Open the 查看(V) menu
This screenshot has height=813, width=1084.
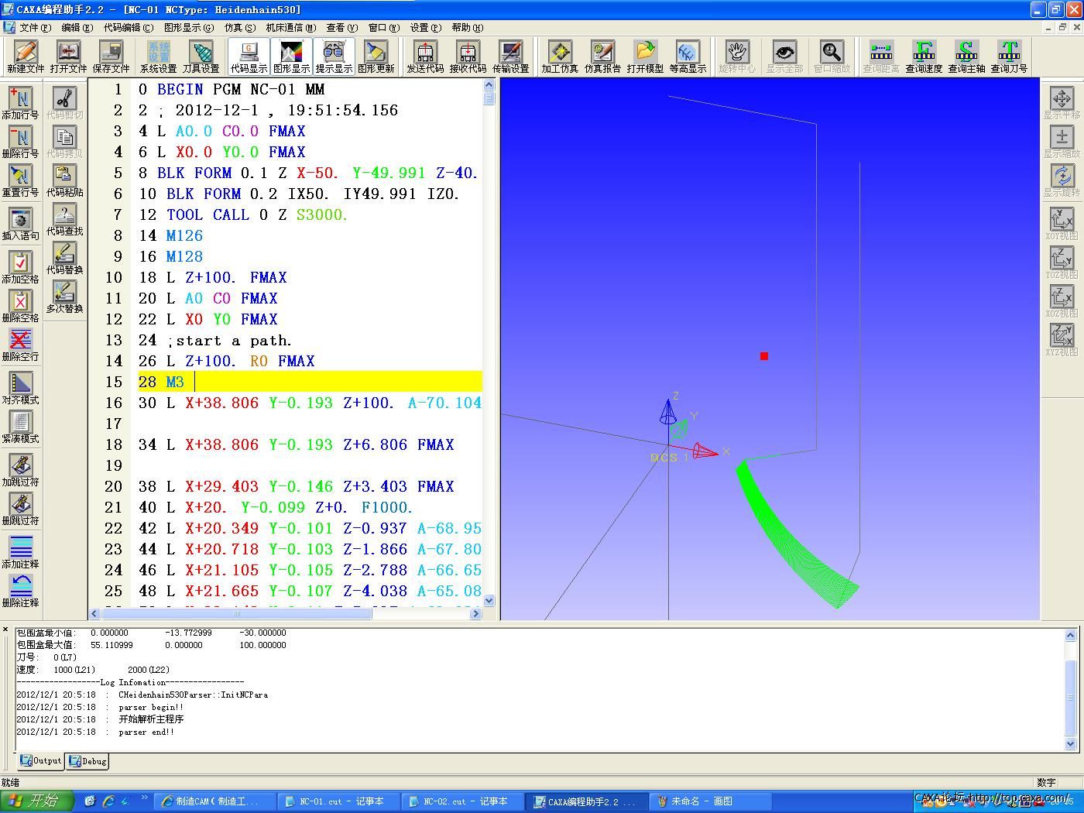341,27
